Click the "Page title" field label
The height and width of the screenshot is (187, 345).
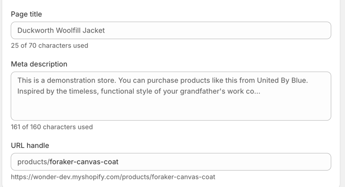26,14
